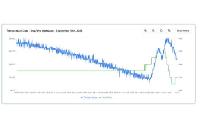Click the 58% label on the humidity axis

click(180, 39)
